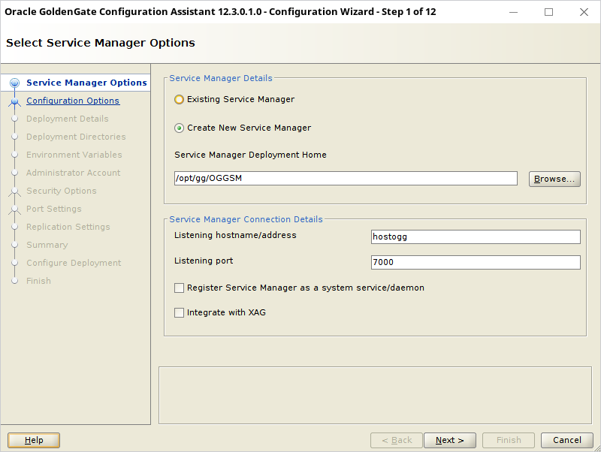Image resolution: width=601 pixels, height=452 pixels.
Task: Select the Existing Service Manager radio button
Action: [x=179, y=100]
